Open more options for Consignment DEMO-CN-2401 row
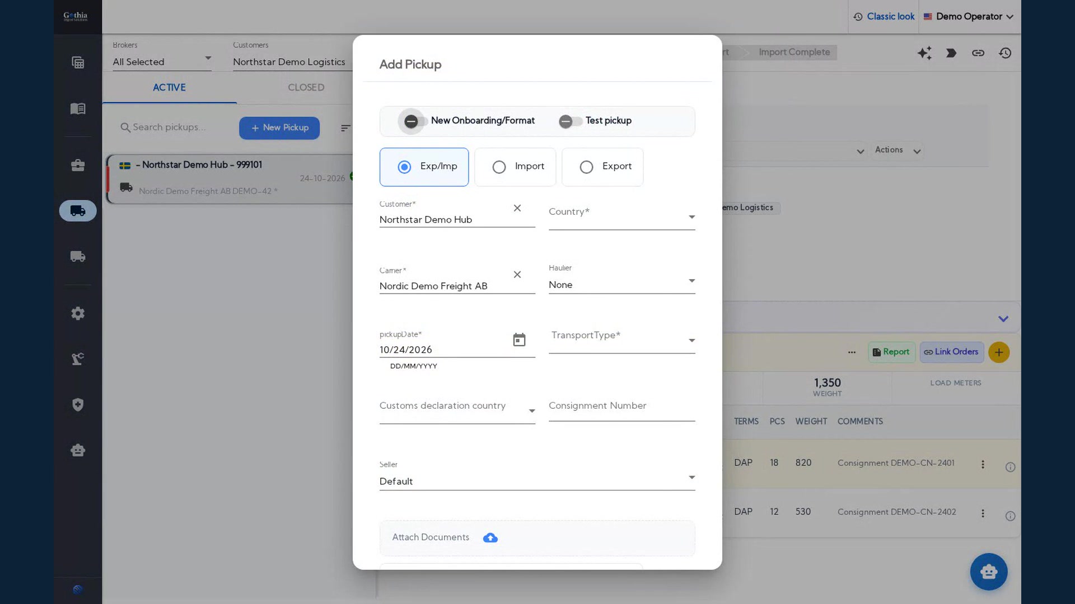1075x604 pixels. tap(983, 464)
